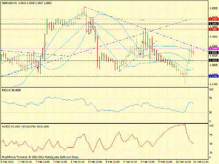Viewport: 219px width, 164px height.
Task: Click the 7 Feb 05:00 time label
Action: click(x=25, y=162)
